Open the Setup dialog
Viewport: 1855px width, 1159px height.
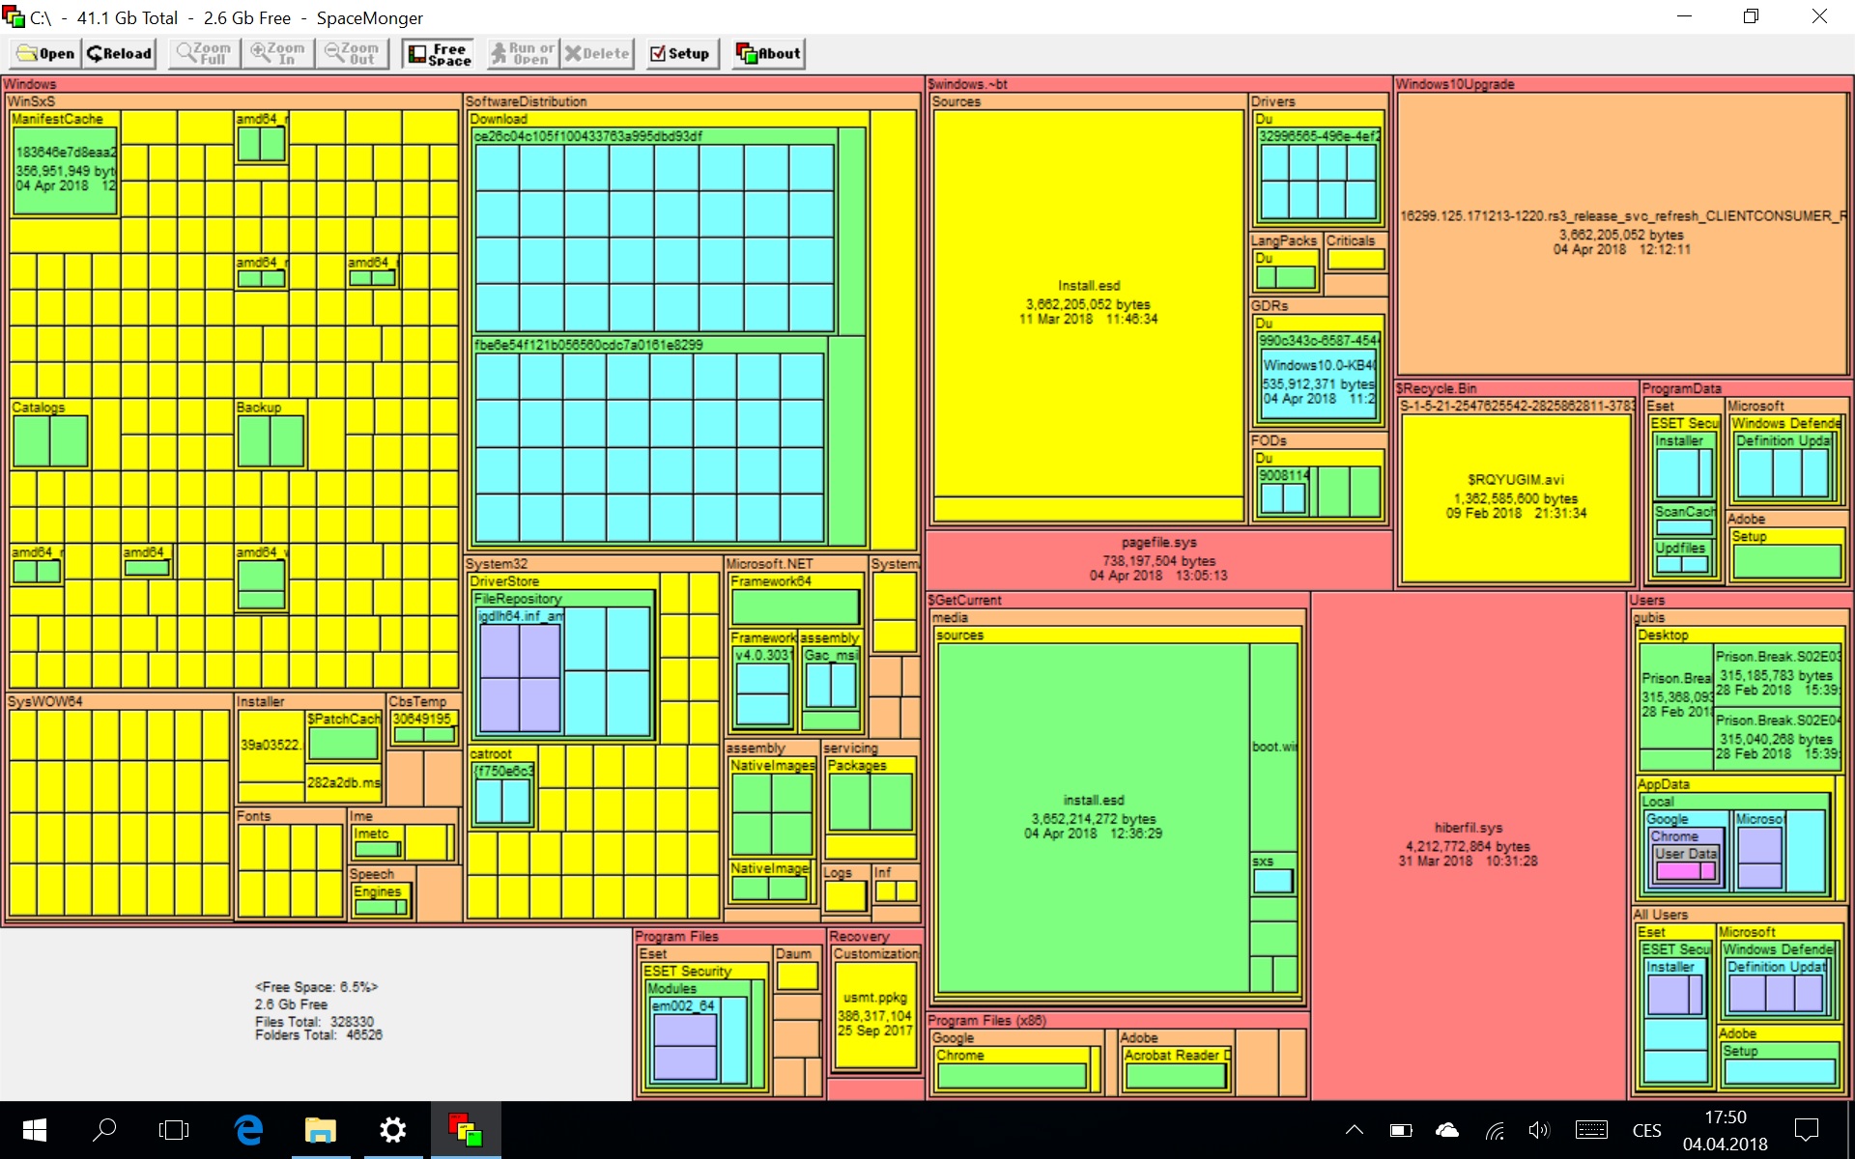[x=680, y=54]
